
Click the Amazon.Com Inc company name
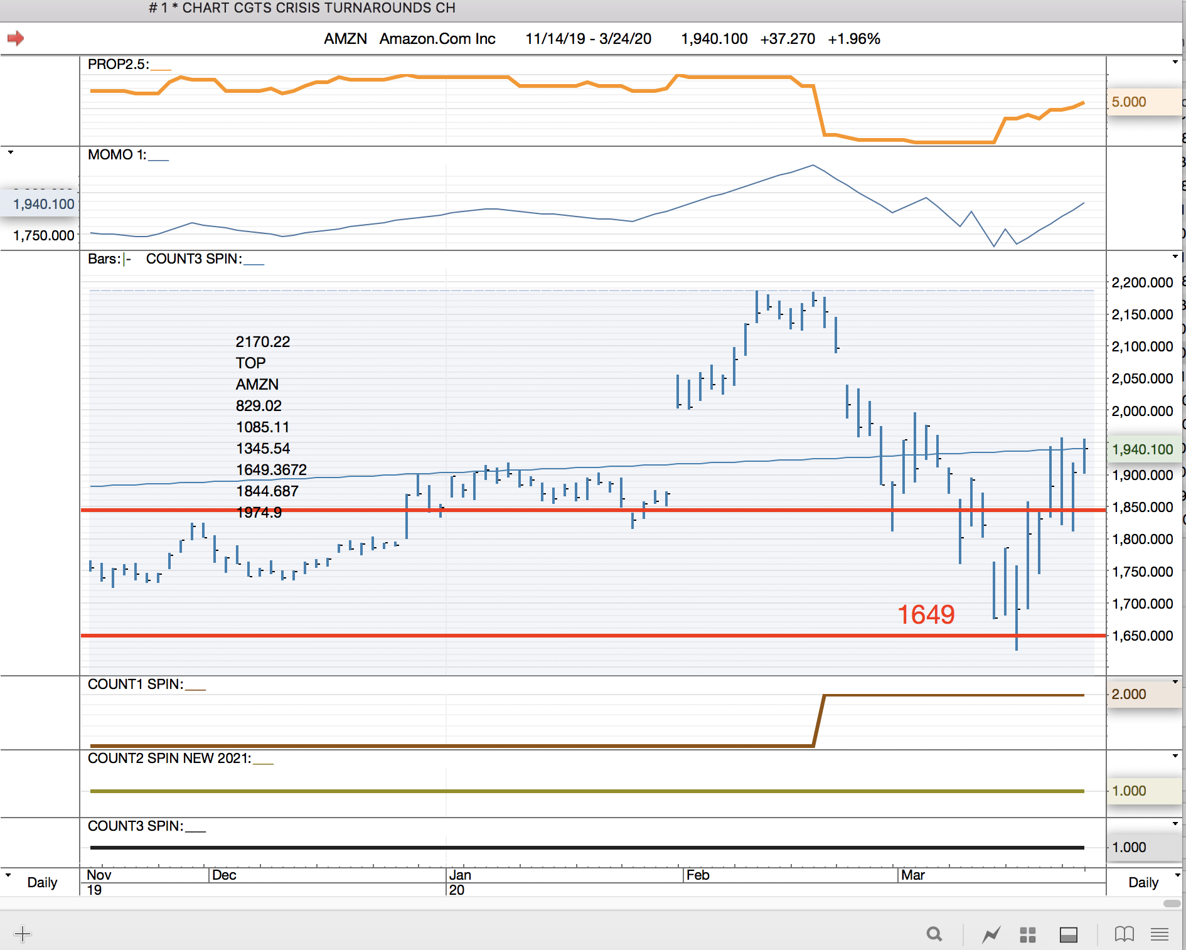point(437,39)
